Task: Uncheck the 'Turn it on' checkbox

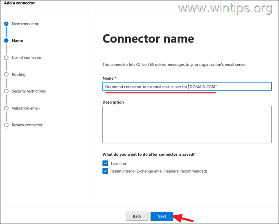Action: [105, 163]
